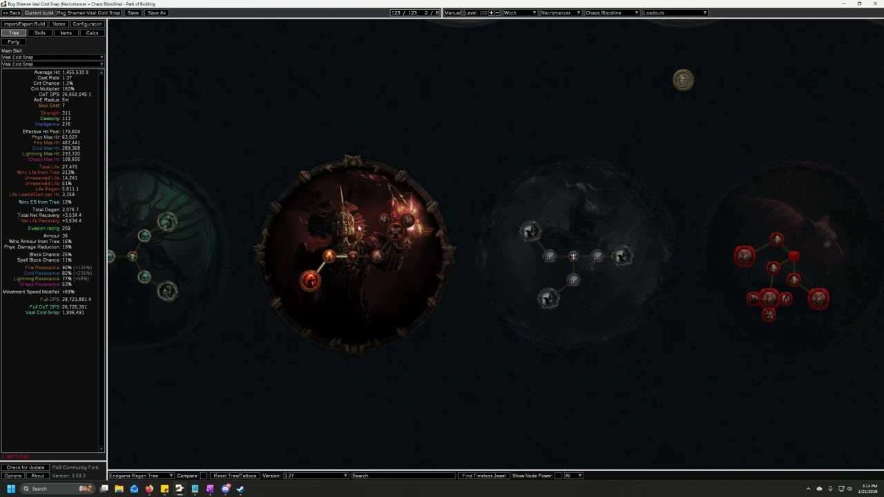The image size is (884, 497).
Task: Show hidden system tray icons
Action: point(808,489)
